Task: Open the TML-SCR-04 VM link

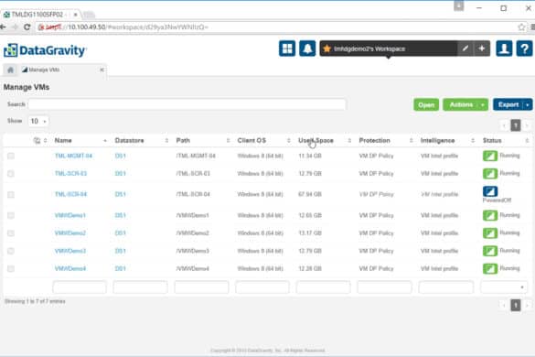Action: click(x=70, y=194)
